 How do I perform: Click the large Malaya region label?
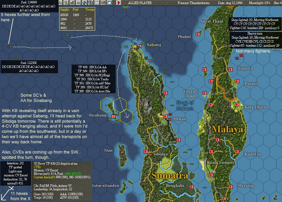click(227, 129)
